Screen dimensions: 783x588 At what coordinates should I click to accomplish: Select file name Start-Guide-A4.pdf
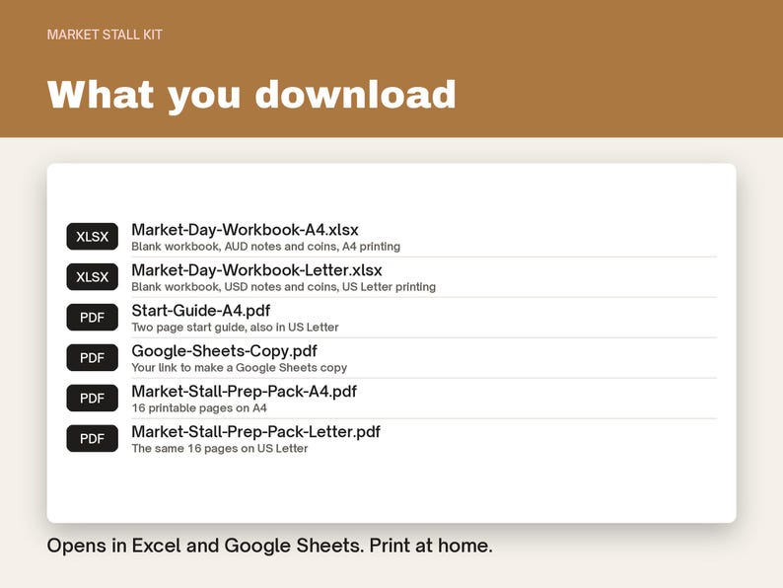coord(201,311)
